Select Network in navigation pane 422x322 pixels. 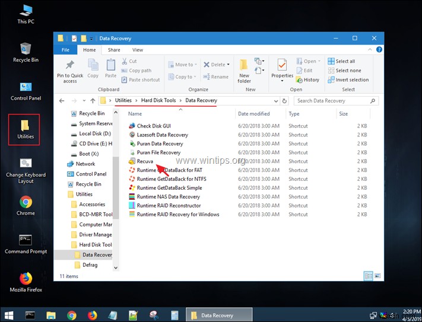click(x=85, y=164)
